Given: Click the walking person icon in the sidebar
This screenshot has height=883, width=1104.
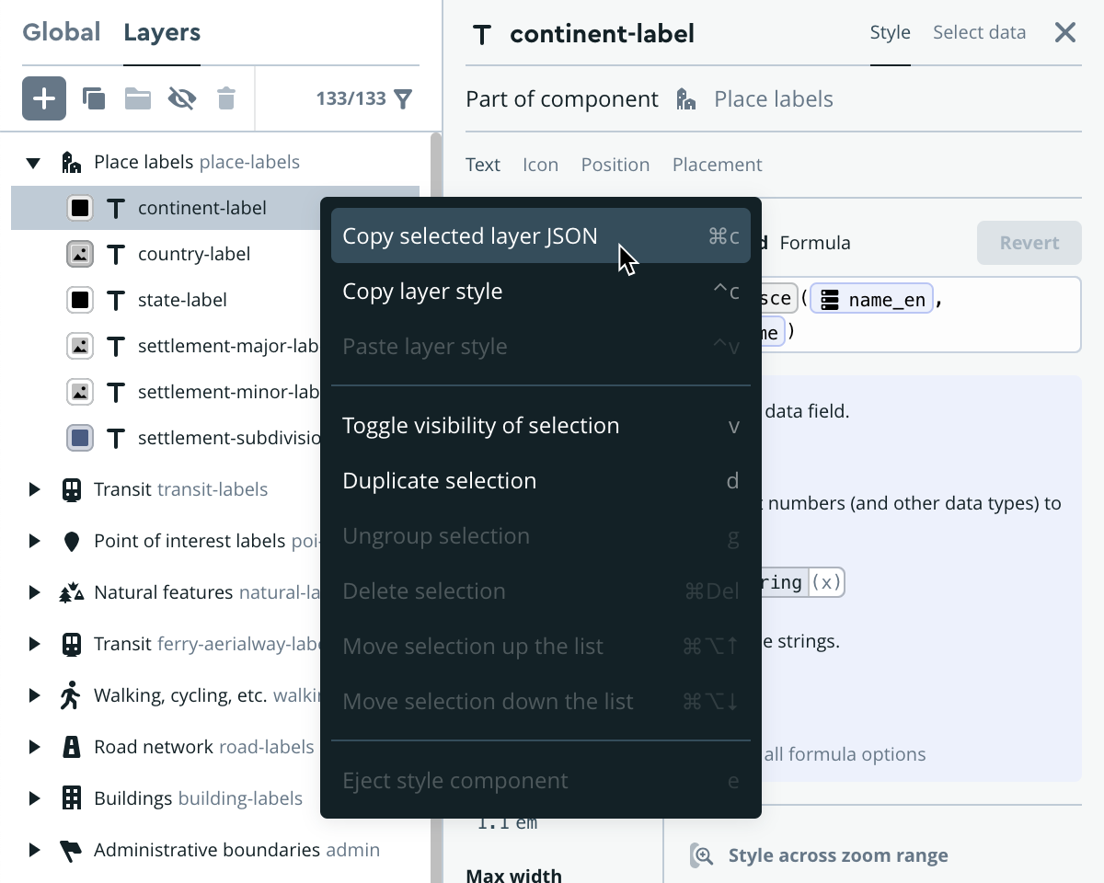Looking at the screenshot, I should [x=69, y=694].
